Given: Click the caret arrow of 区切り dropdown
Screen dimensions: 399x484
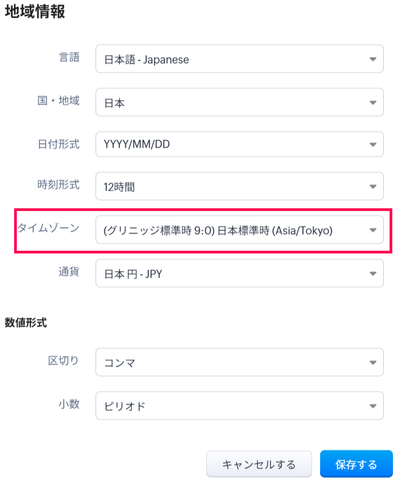Looking at the screenshot, I should coord(373,363).
